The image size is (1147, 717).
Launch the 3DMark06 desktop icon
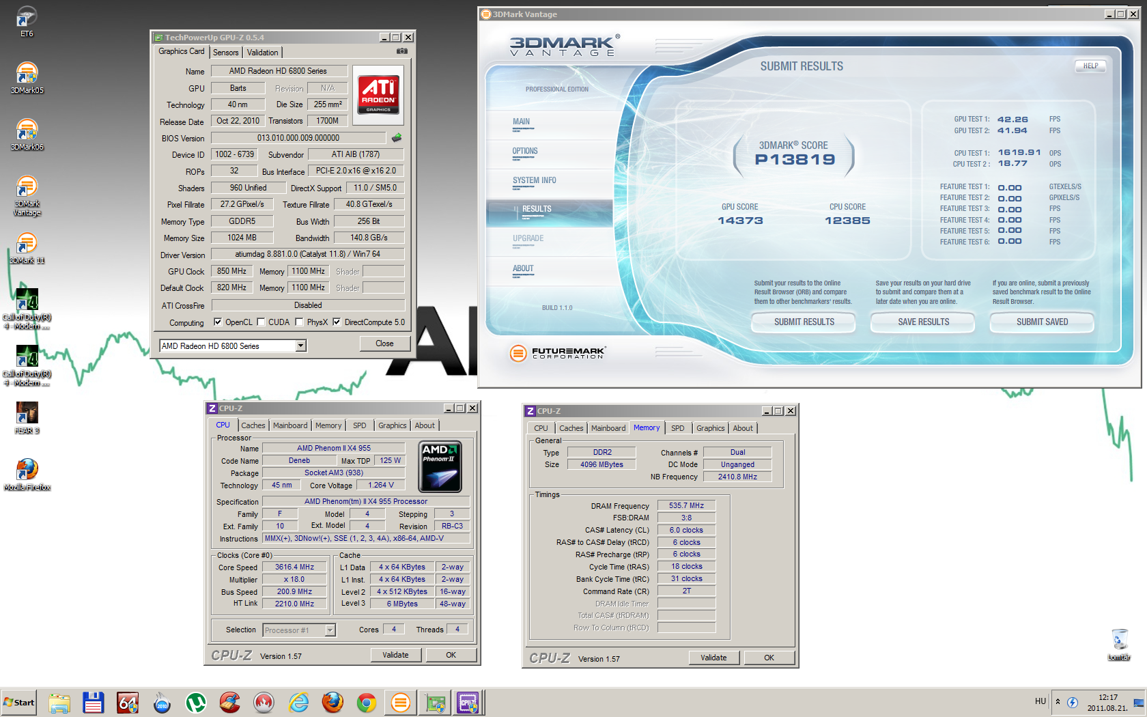point(27,135)
